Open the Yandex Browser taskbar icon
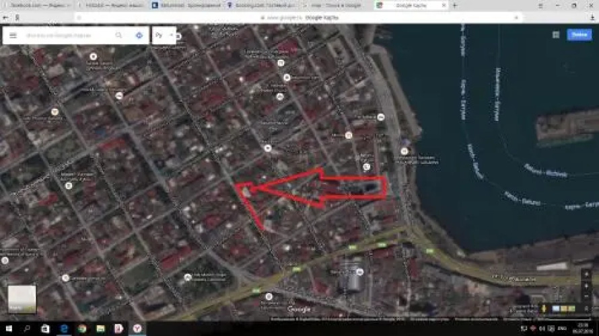 point(137,329)
